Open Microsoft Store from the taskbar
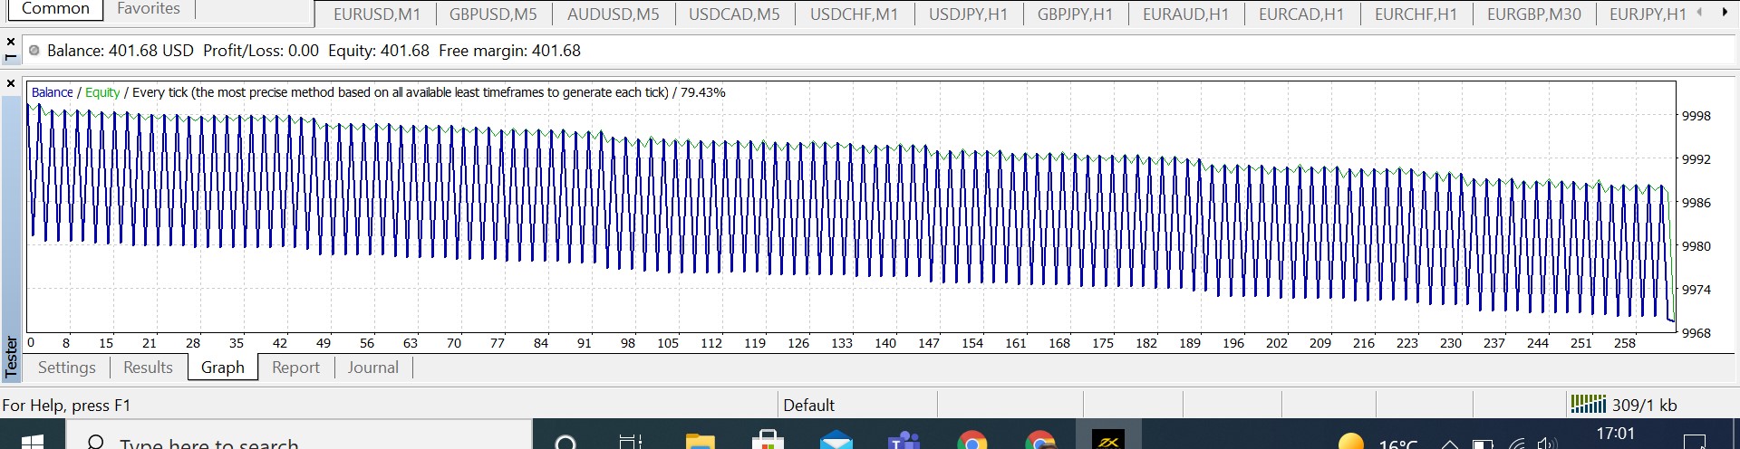1740x449 pixels. coord(768,441)
